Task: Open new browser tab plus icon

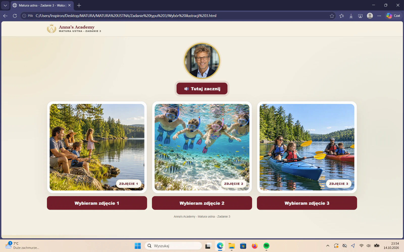Action: pyautogui.click(x=79, y=5)
